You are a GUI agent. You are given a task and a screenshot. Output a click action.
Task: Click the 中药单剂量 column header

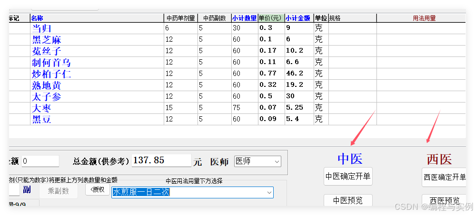tap(181, 18)
